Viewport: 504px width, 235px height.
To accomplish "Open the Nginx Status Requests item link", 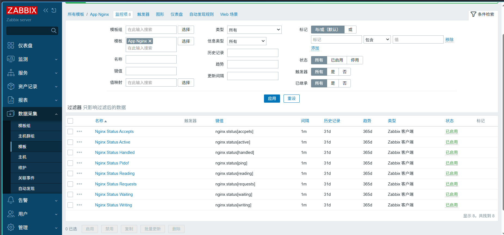I will tap(116, 184).
